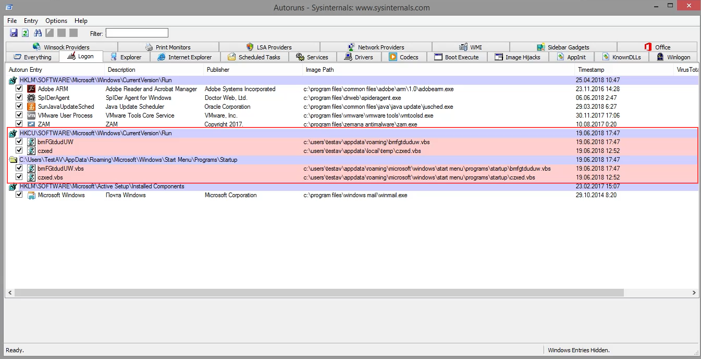Click into the Filter text field
701x359 pixels.
[x=137, y=33]
